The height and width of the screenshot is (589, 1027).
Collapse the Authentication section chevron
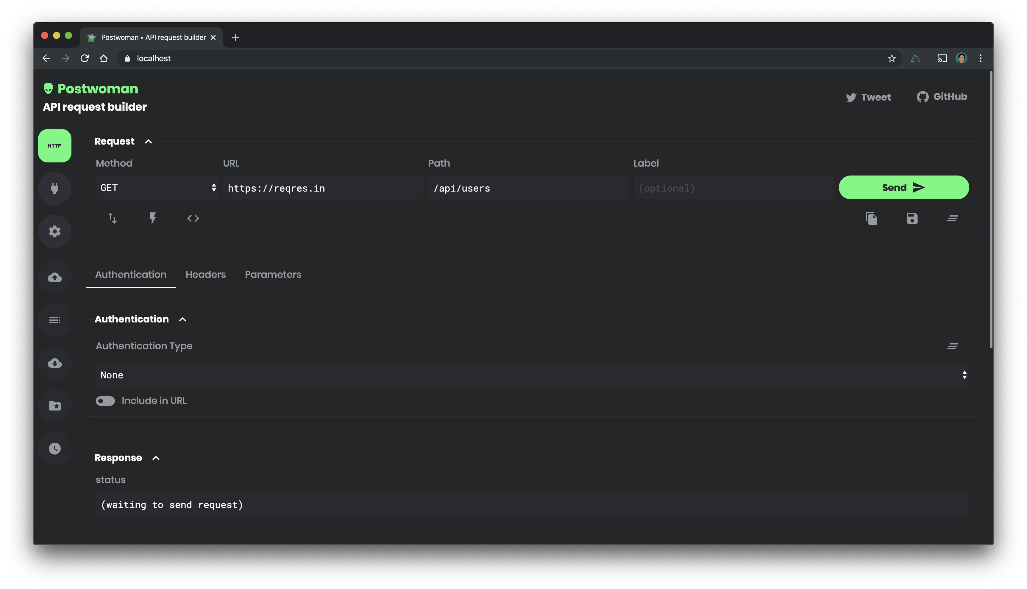(x=182, y=319)
